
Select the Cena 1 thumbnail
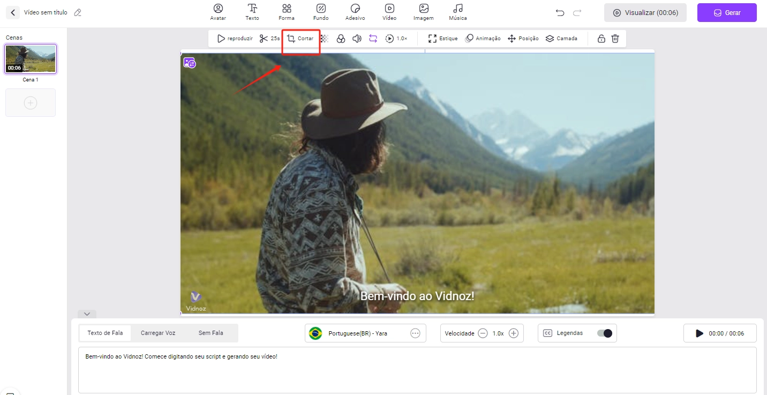pos(31,59)
